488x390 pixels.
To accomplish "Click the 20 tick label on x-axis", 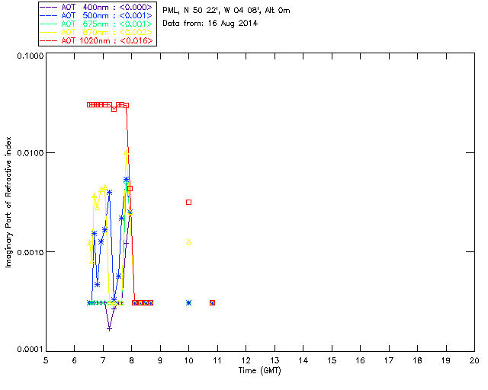I will (474, 360).
